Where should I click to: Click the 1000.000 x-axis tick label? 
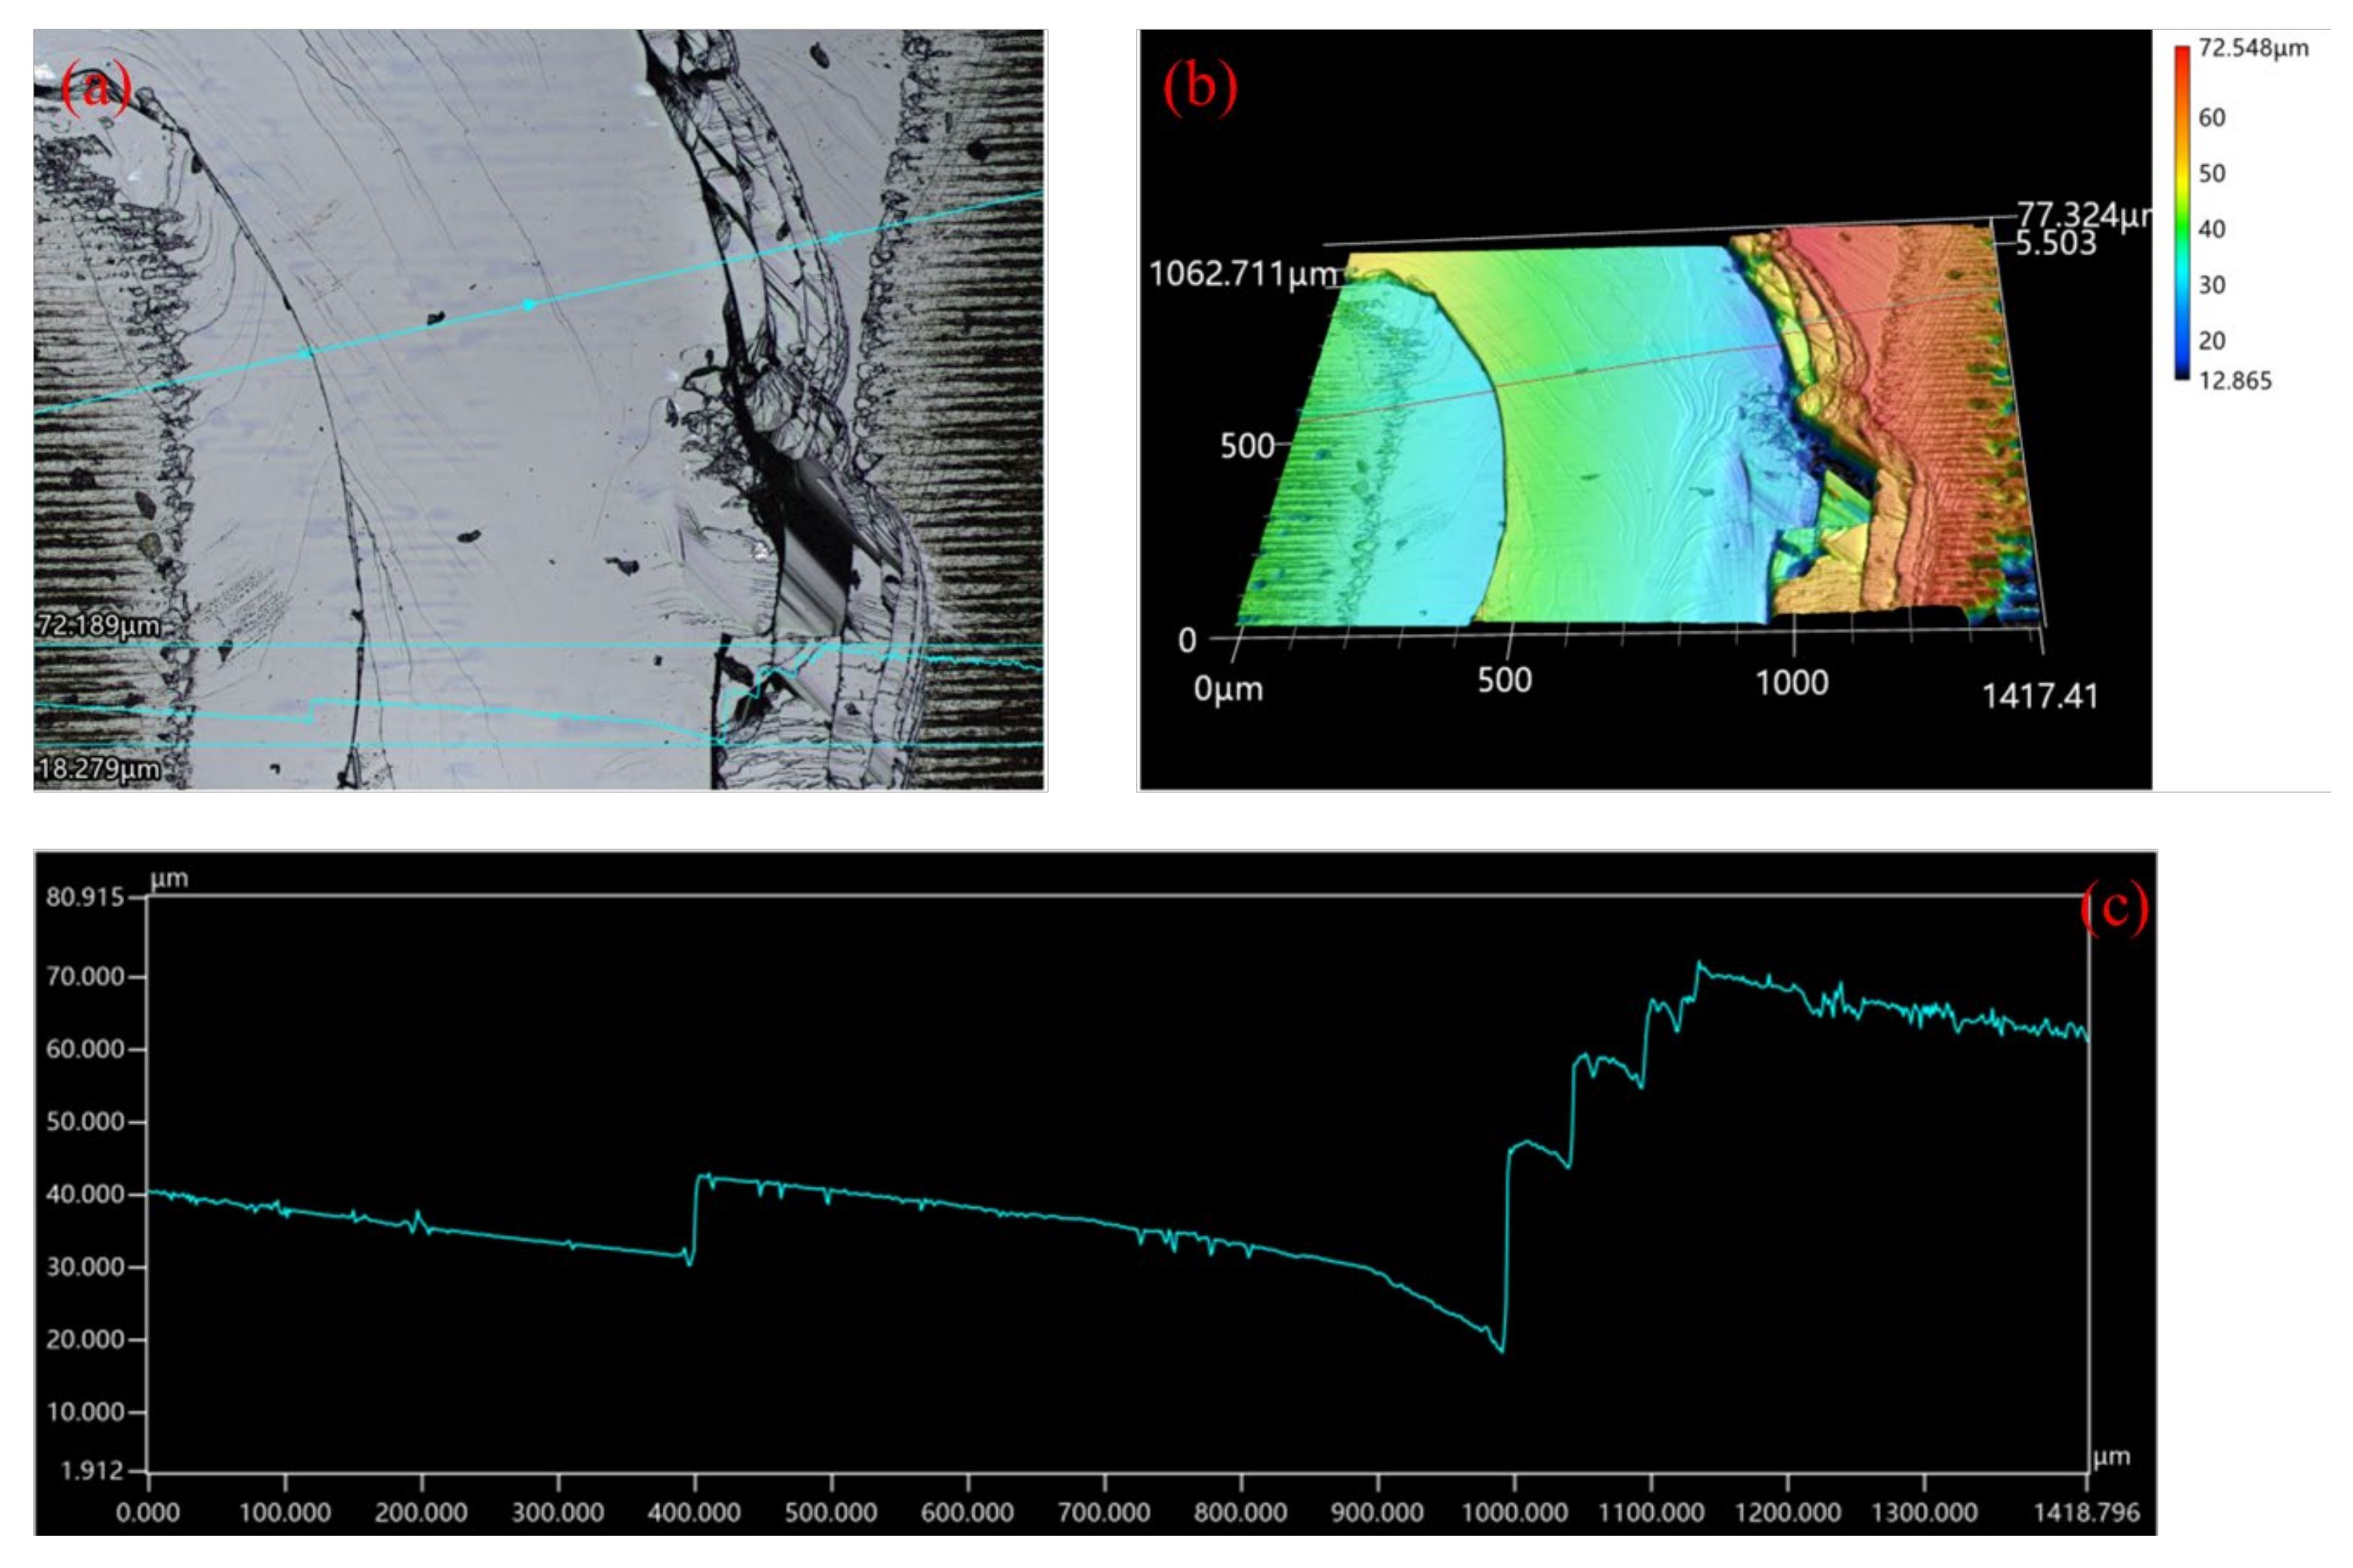pyautogui.click(x=1515, y=1513)
